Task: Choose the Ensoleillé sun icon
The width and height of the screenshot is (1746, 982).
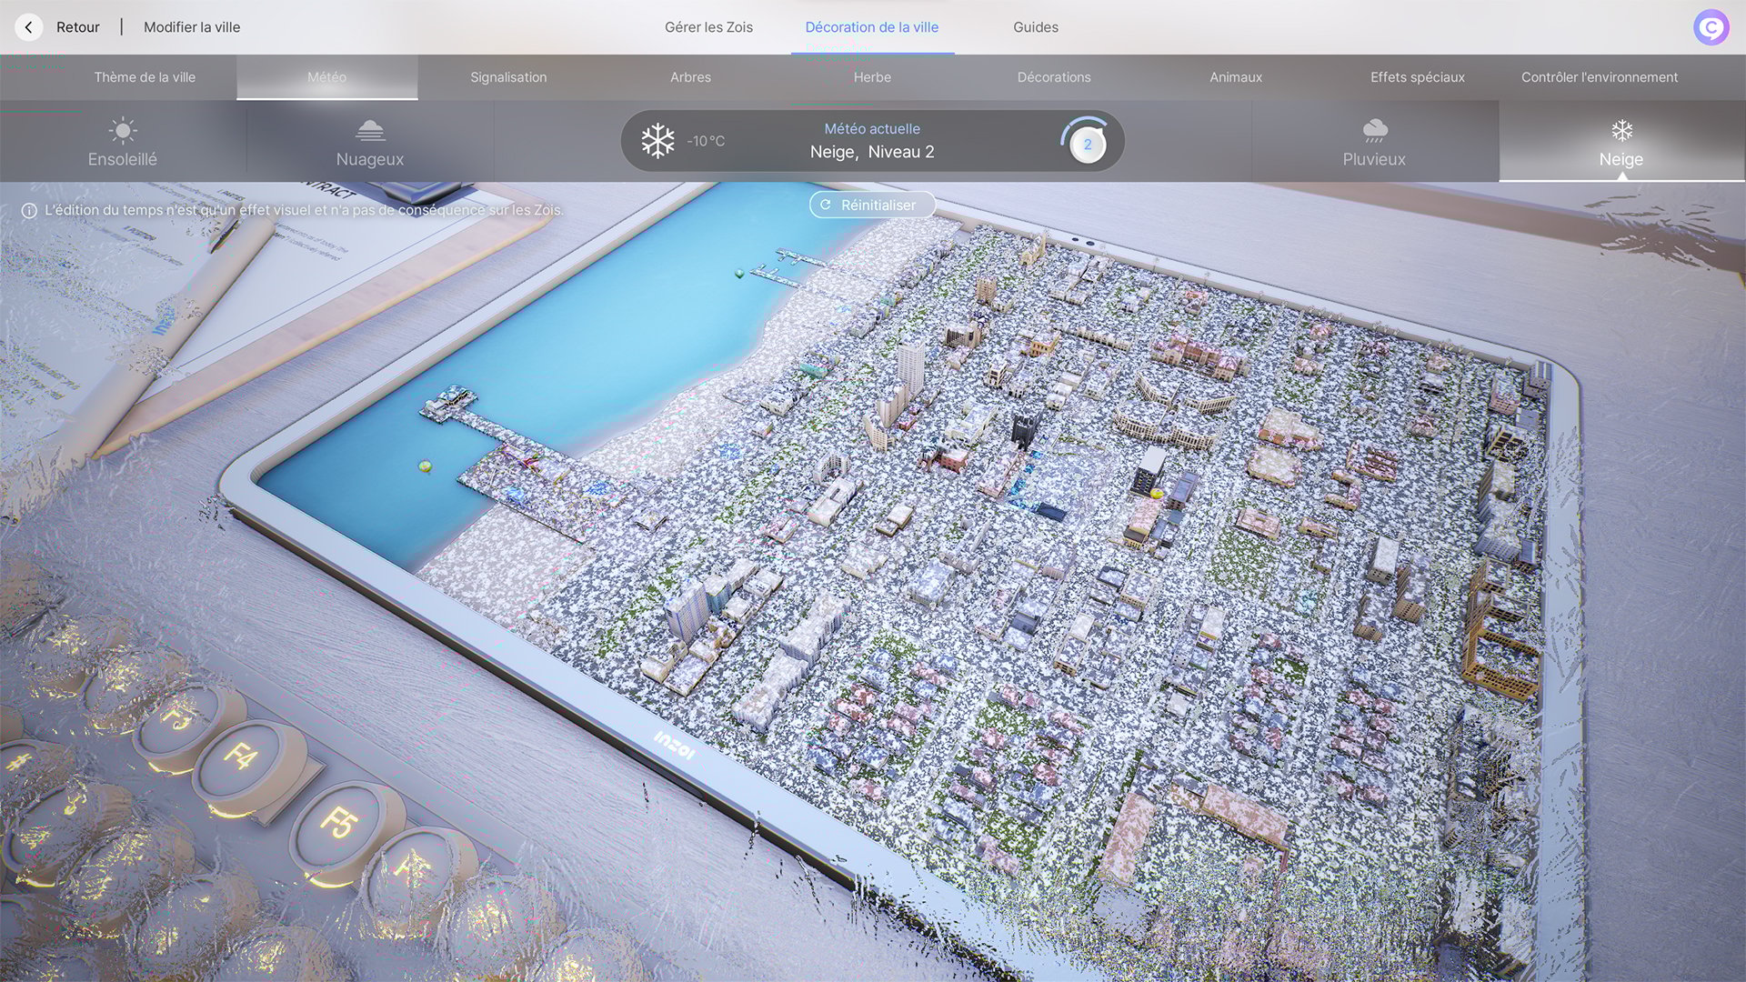Action: tap(123, 130)
